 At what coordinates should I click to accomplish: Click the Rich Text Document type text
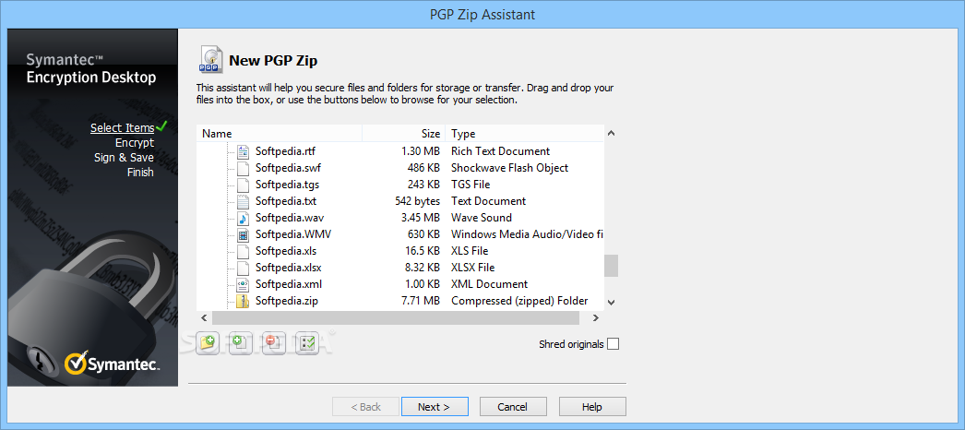tap(500, 151)
